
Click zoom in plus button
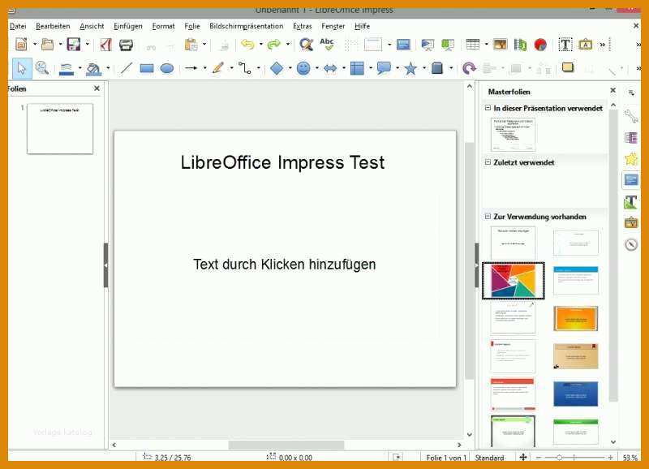pyautogui.click(x=611, y=458)
